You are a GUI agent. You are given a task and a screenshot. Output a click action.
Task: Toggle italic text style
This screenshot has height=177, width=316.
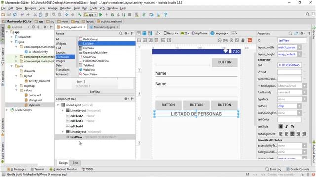coord(286,126)
